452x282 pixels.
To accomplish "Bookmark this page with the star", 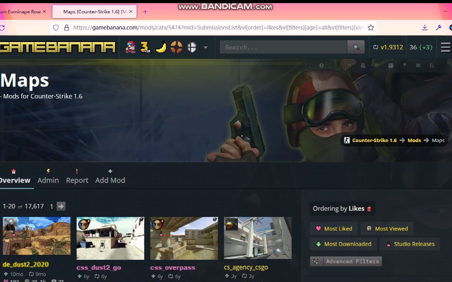I will coord(371,27).
